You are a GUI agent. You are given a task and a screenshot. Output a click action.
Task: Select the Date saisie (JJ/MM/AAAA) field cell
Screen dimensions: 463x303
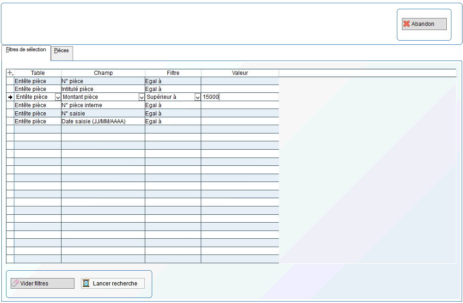click(x=103, y=121)
